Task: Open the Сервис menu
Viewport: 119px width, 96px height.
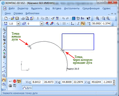Action: [107, 8]
